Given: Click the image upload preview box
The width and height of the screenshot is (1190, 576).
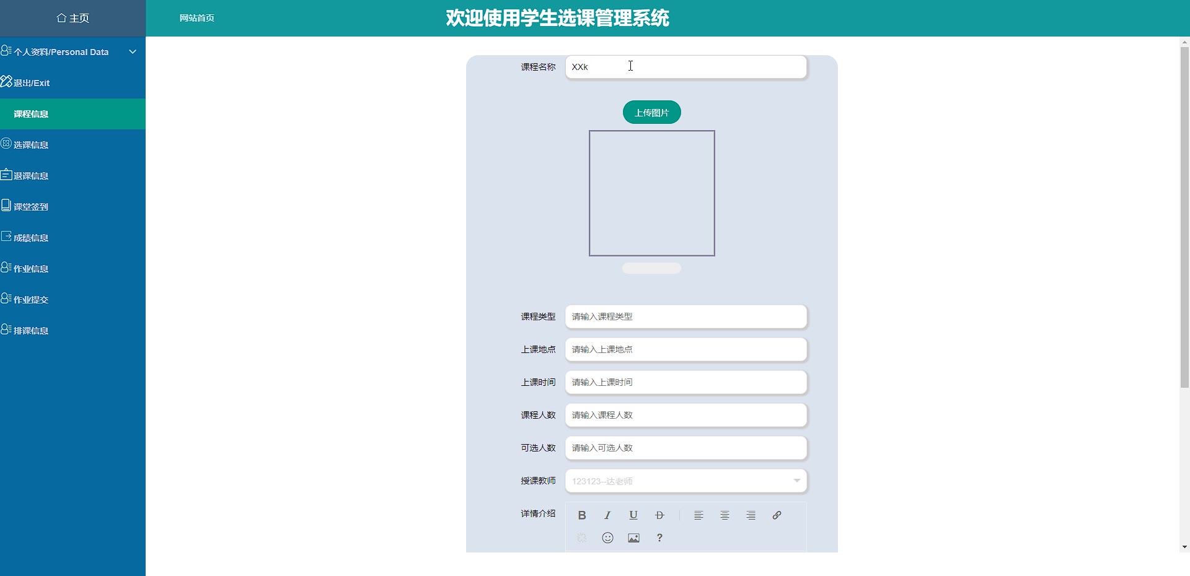Looking at the screenshot, I should tap(652, 193).
